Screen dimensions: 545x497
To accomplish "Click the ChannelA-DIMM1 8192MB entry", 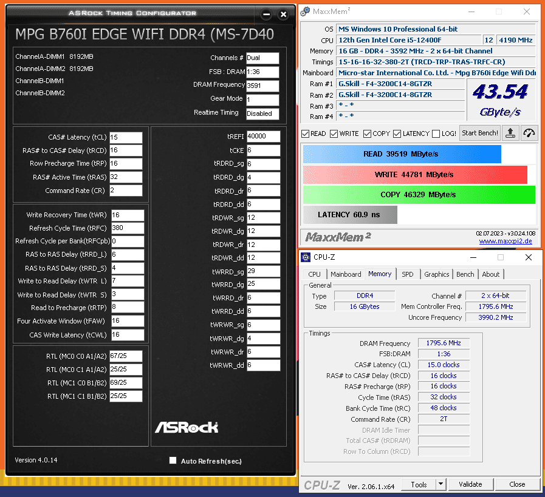I will (54, 56).
